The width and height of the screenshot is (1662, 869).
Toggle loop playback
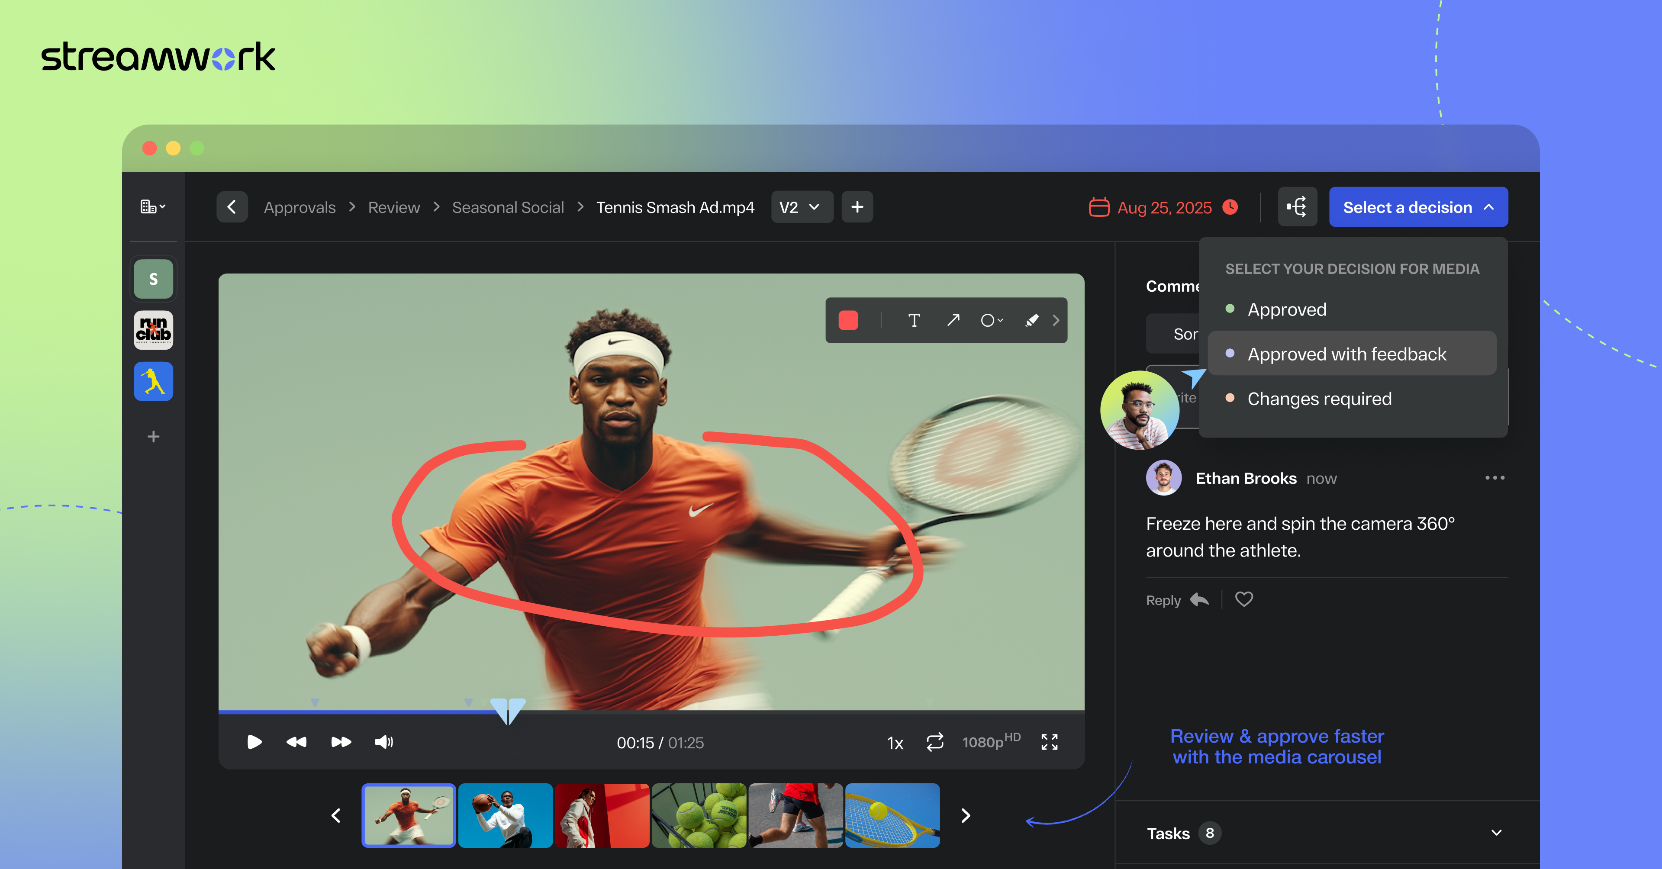[x=935, y=742]
